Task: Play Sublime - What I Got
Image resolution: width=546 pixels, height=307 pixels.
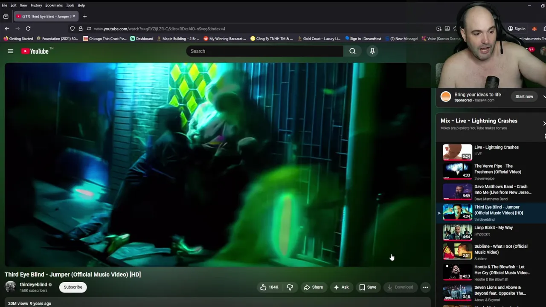Action: click(491, 252)
